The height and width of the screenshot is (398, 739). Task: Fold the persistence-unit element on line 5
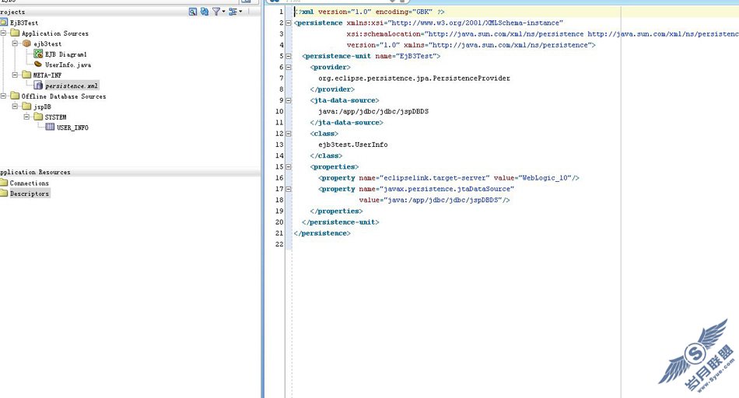point(289,56)
